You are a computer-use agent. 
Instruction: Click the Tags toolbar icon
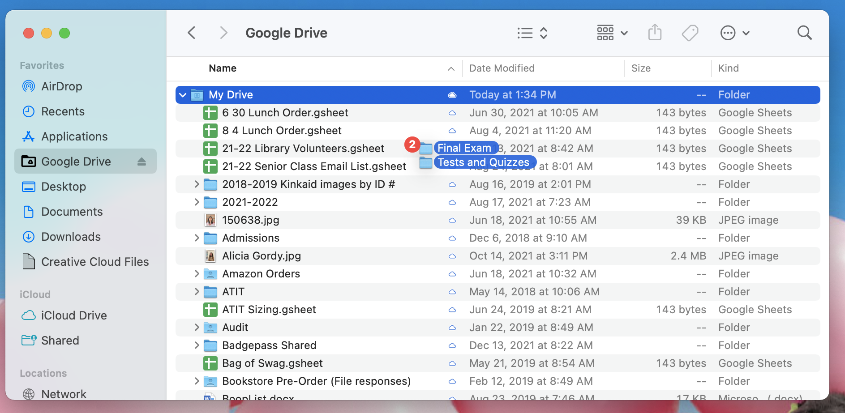[x=690, y=33]
